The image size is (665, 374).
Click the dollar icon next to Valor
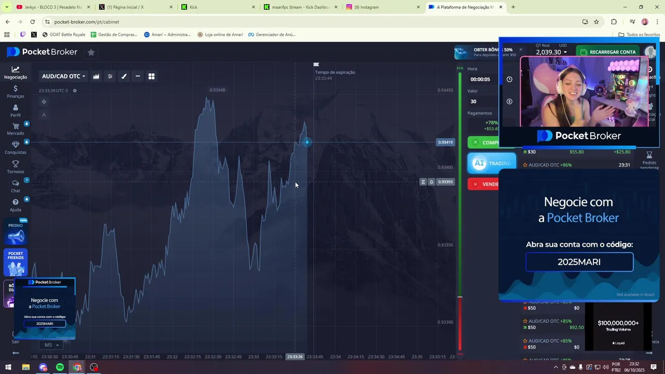[x=510, y=101]
